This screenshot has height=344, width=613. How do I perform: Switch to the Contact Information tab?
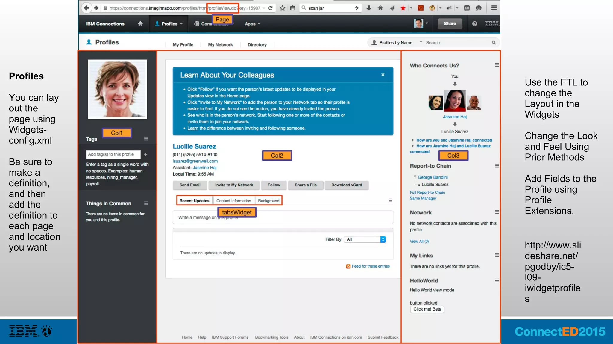click(233, 201)
